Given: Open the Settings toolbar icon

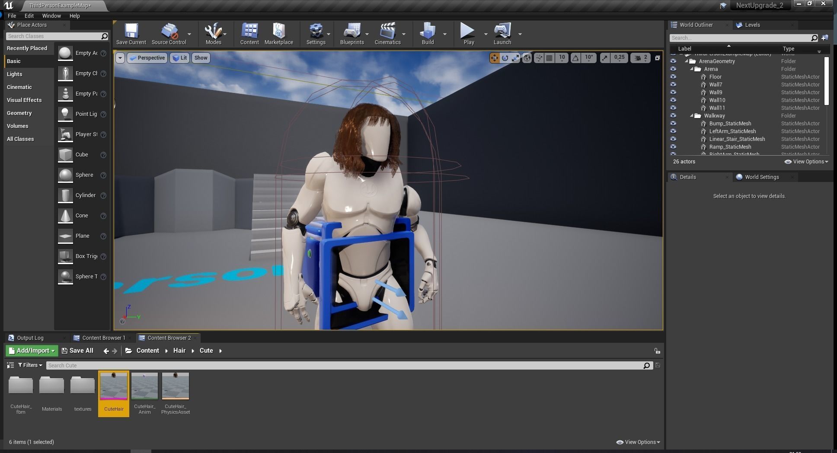Looking at the screenshot, I should coord(316,31).
